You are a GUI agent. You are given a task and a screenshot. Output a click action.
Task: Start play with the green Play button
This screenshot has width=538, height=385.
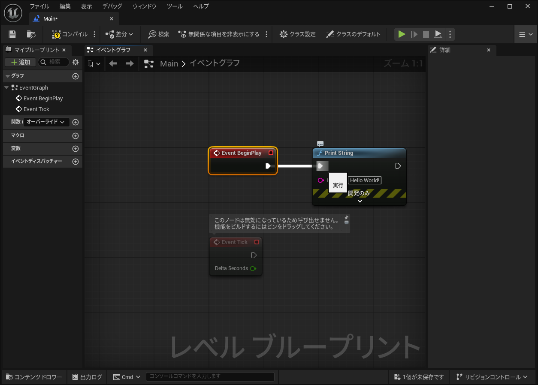[x=402, y=34]
